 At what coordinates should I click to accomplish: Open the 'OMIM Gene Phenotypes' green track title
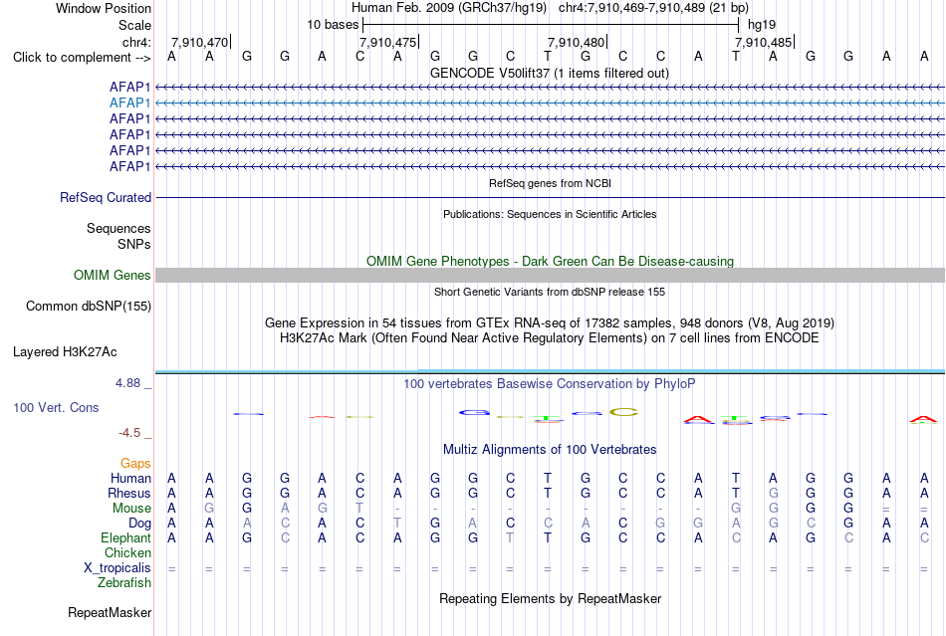(x=550, y=261)
